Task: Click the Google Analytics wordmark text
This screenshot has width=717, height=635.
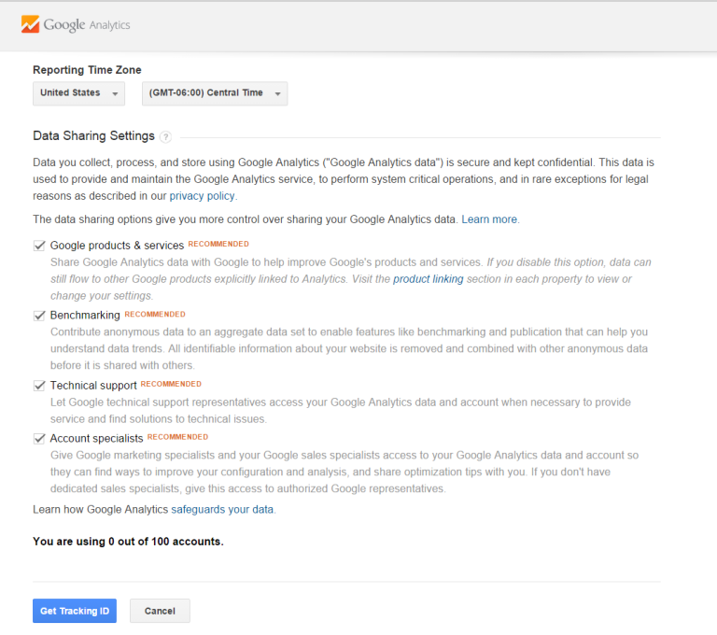Action: coord(87,24)
